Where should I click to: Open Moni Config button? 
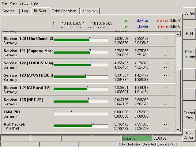coord(189,135)
